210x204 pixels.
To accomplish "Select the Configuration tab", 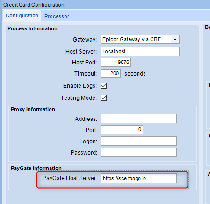I will click(22, 15).
